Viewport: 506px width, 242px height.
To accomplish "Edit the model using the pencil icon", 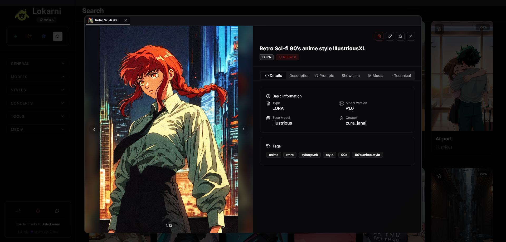I will [x=390, y=36].
